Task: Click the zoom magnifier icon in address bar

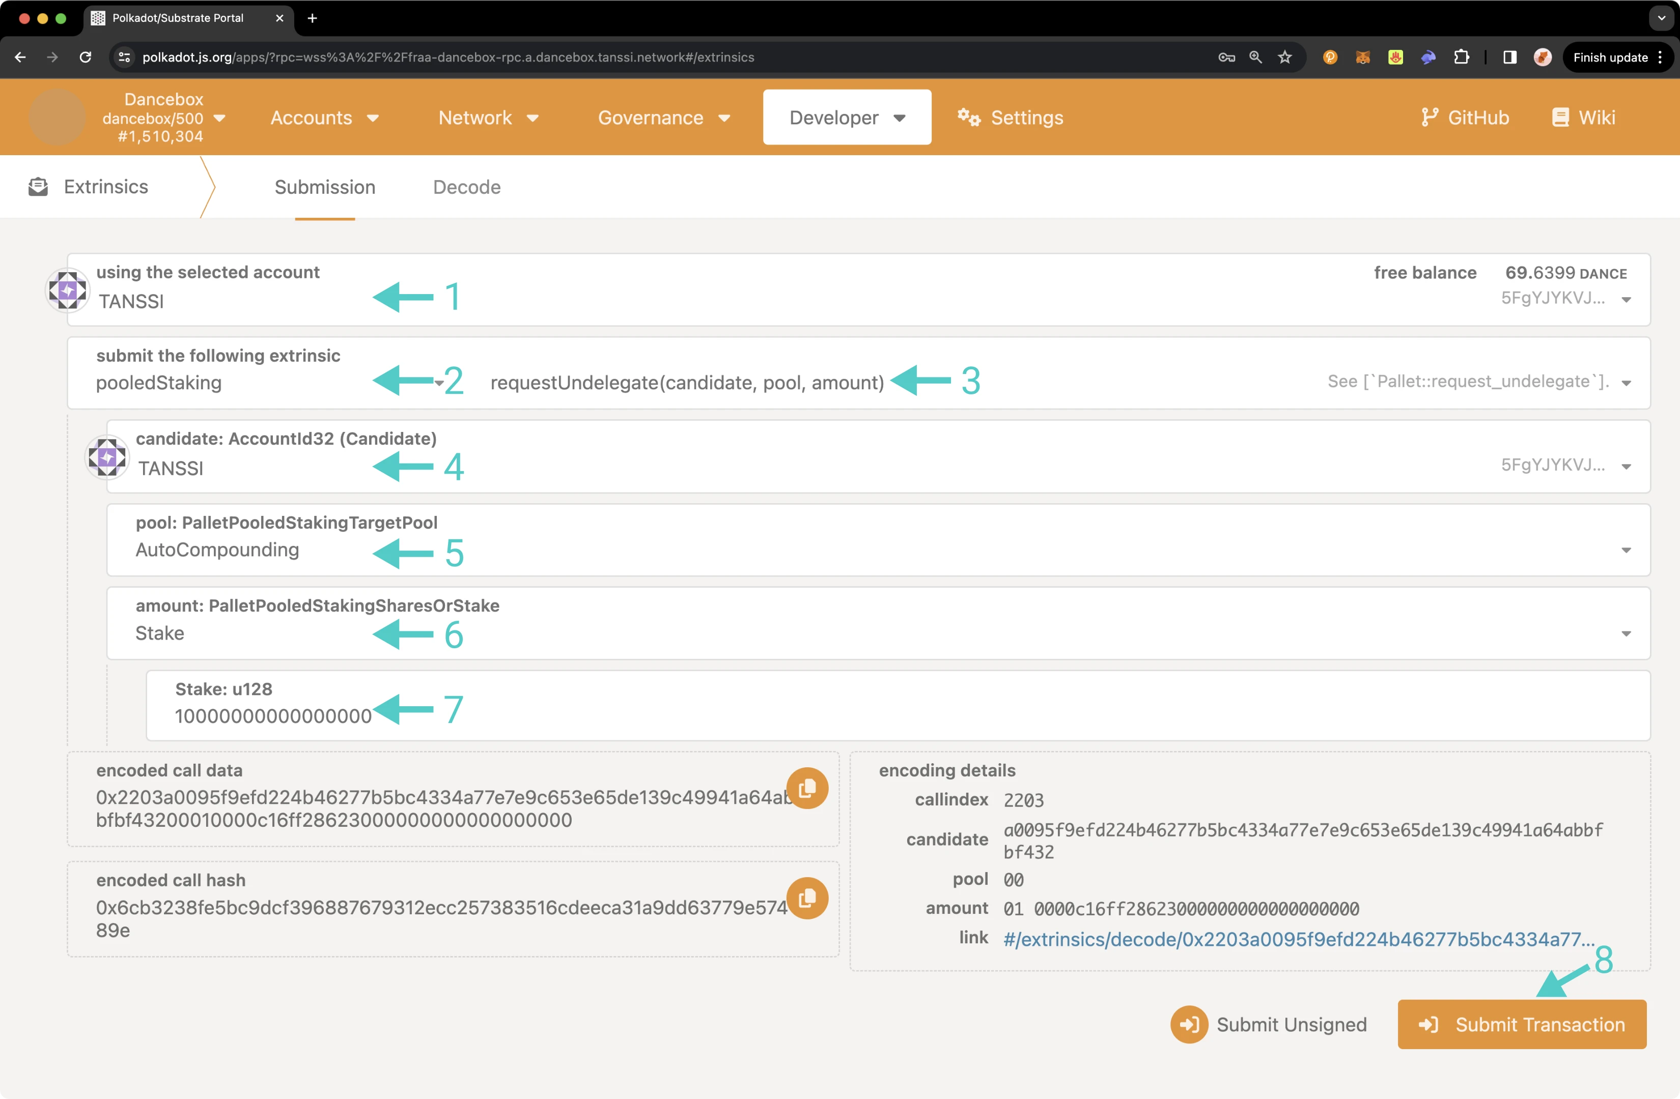Action: coord(1255,57)
